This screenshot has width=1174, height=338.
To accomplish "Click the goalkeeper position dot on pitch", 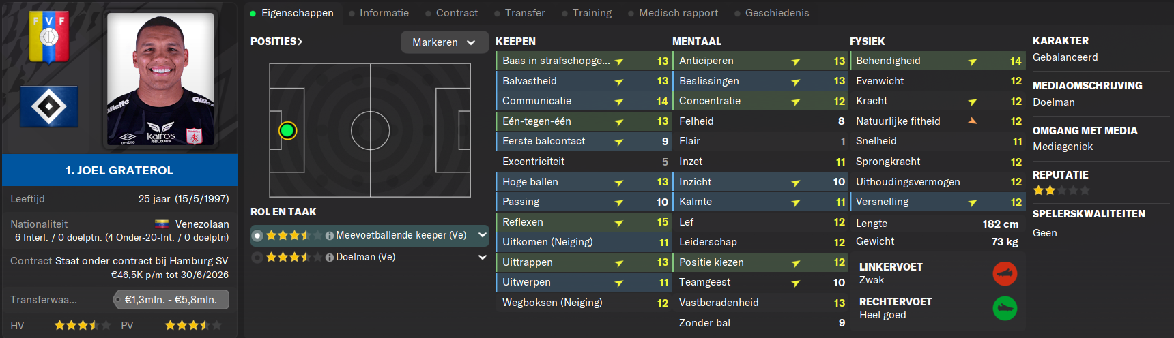I will (287, 130).
